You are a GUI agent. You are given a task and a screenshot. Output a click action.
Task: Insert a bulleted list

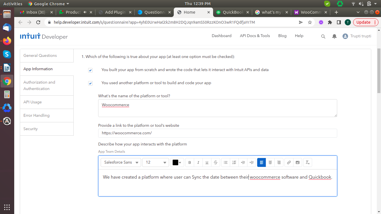(226, 162)
